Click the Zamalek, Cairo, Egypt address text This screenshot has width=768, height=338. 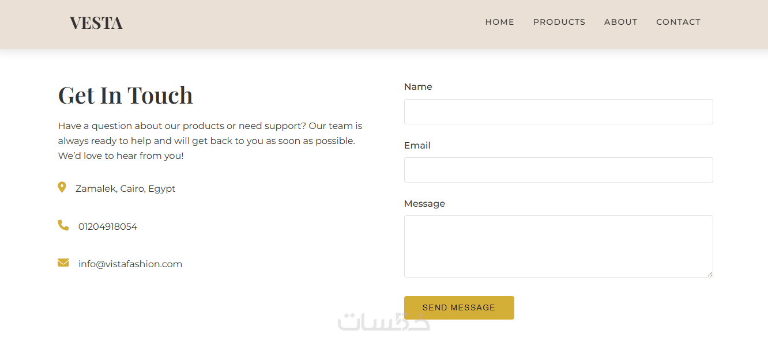126,188
